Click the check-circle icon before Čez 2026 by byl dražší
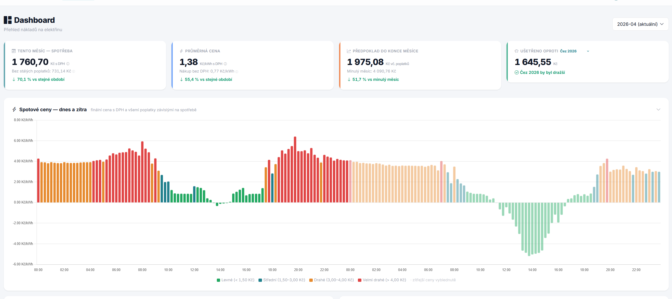The image size is (672, 299). coord(516,72)
